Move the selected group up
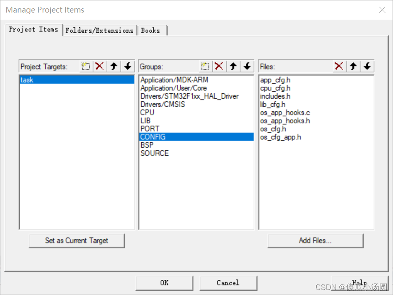Image resolution: width=393 pixels, height=295 pixels. [233, 66]
